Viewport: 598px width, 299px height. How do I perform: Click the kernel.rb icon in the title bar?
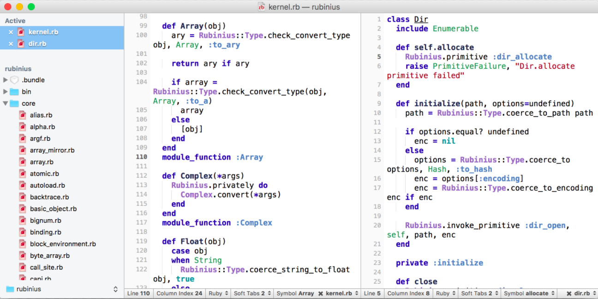click(262, 7)
